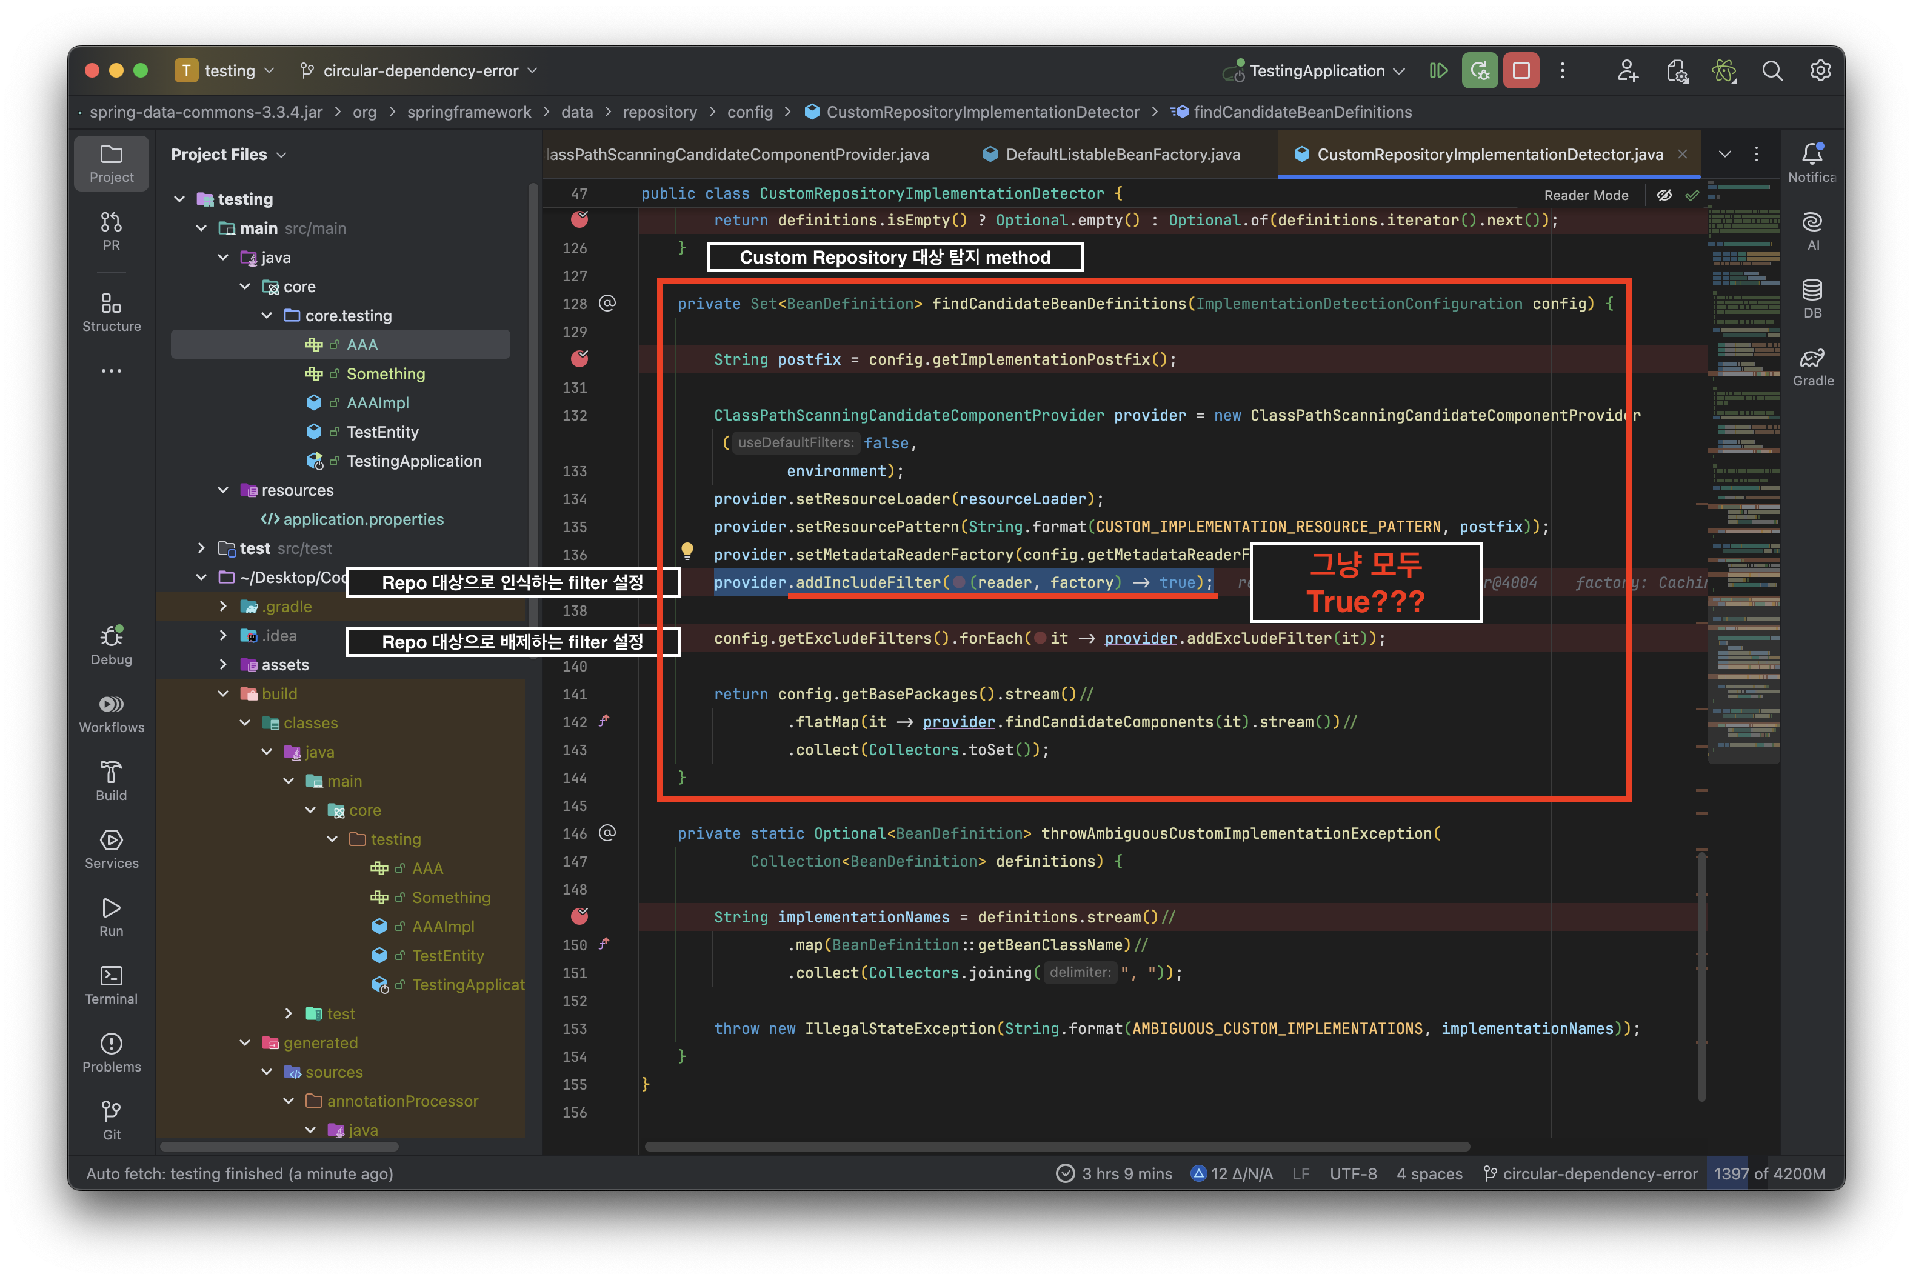
Task: Open the circular-dependency-error branch dropdown
Action: coord(419,71)
